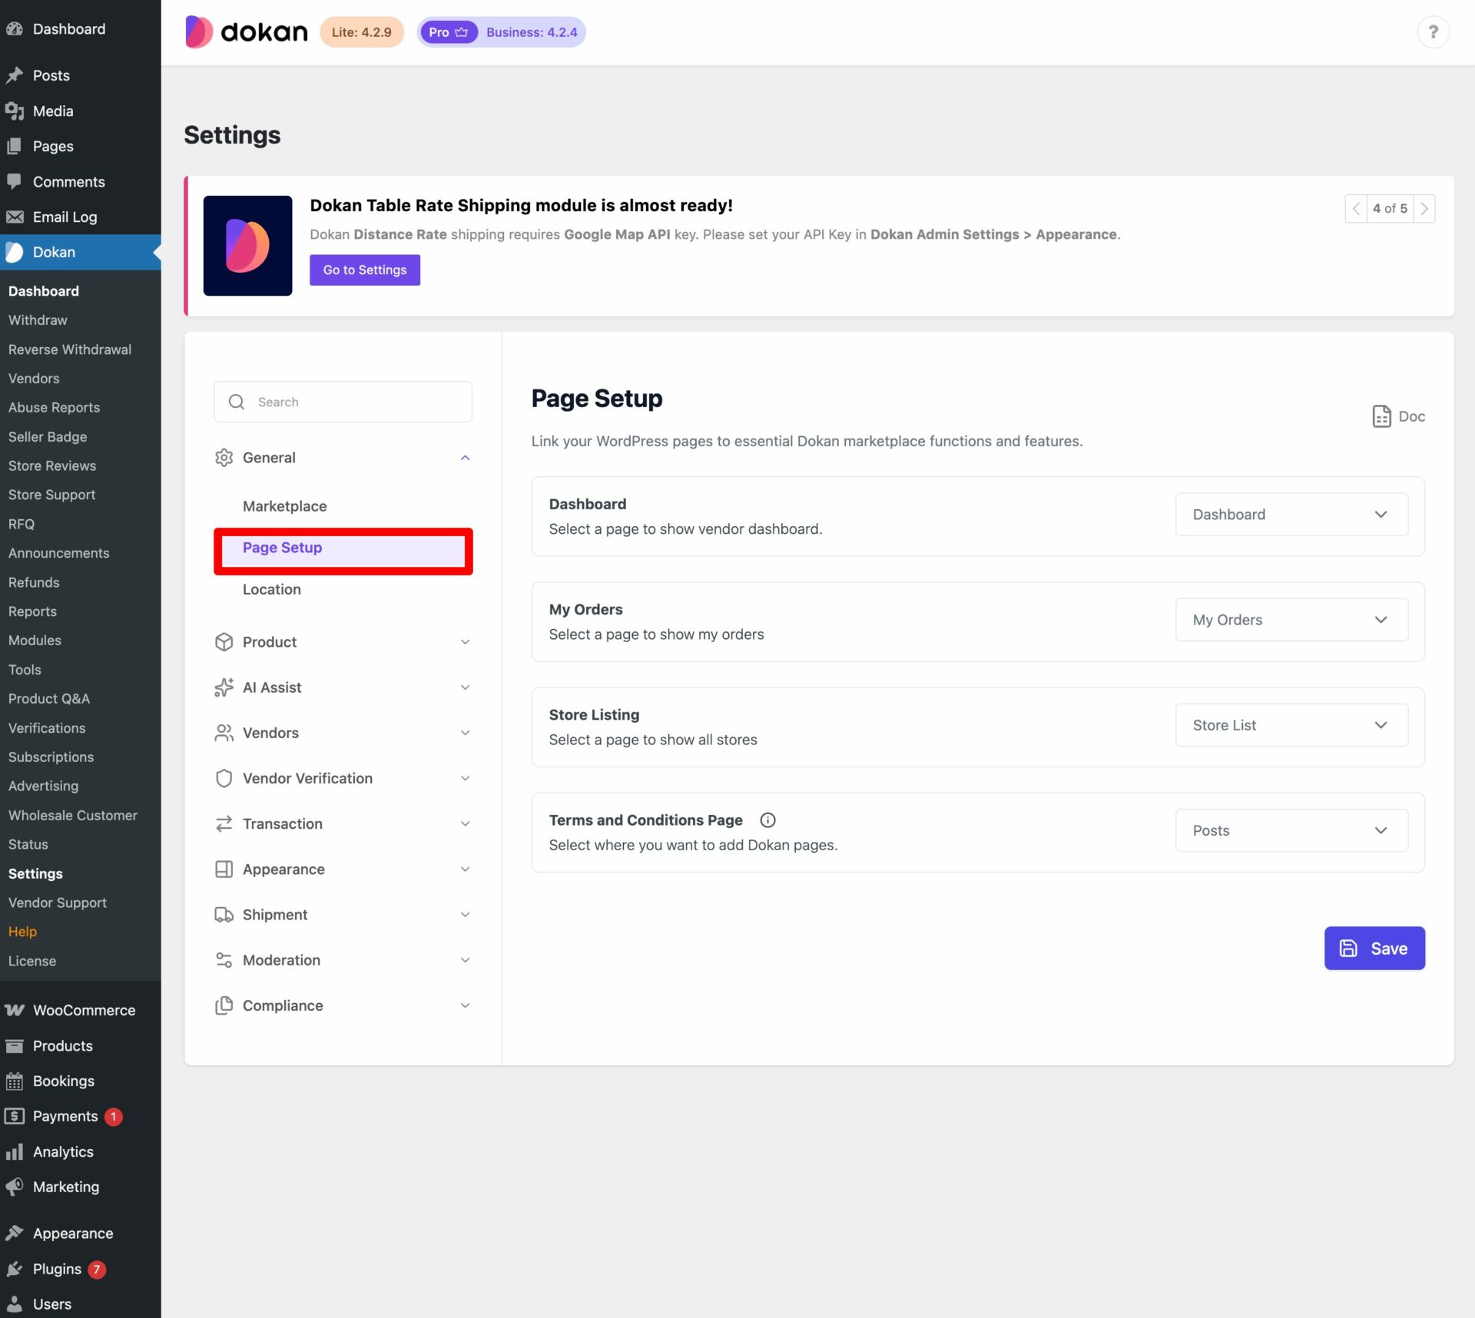Viewport: 1475px width, 1318px height.
Task: Click the Go to Settings button
Action: click(x=364, y=270)
